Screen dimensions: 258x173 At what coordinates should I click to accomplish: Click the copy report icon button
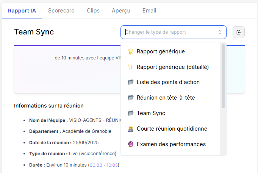tap(239, 32)
